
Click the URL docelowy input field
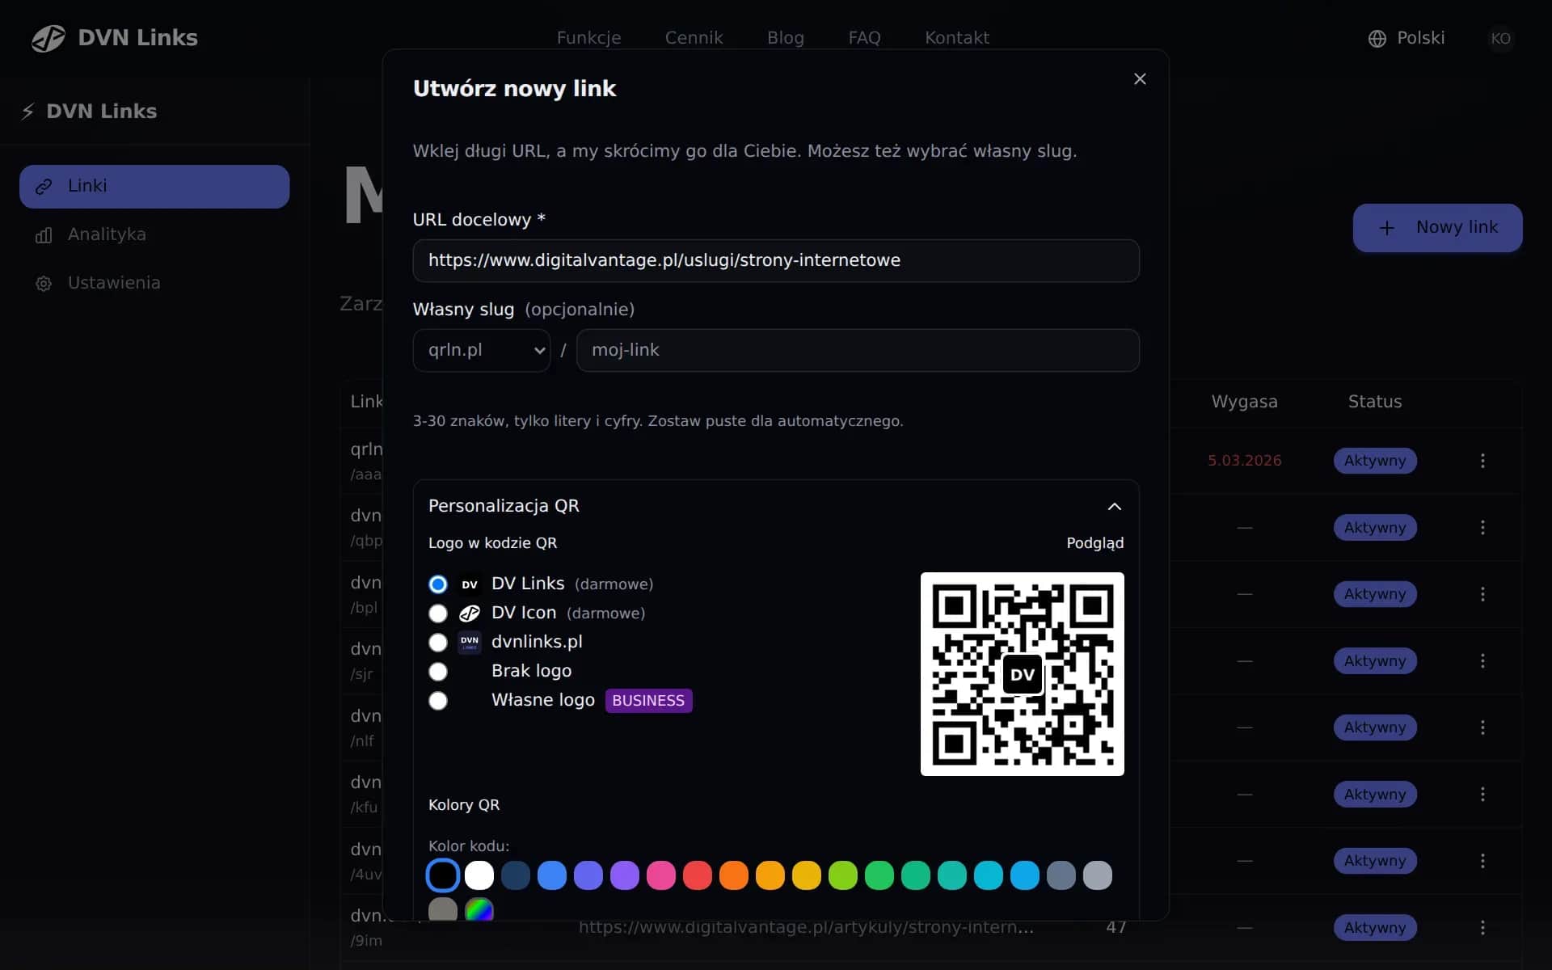coord(776,260)
